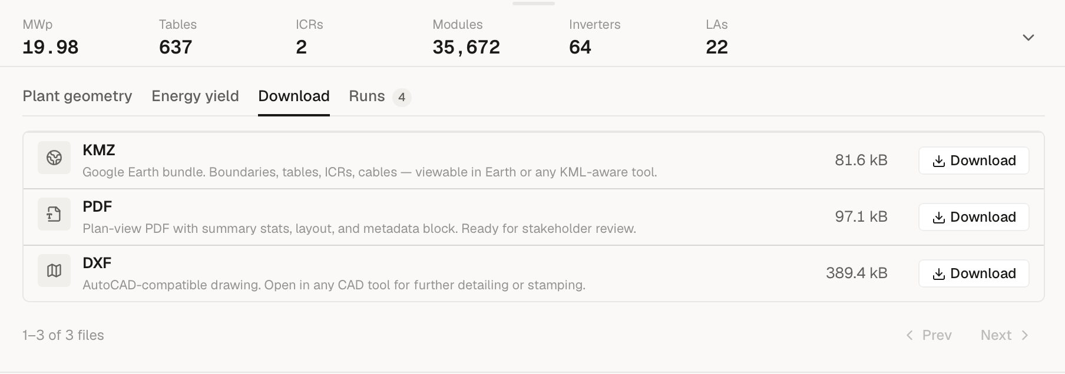Click the DXF file title
Viewport: 1065px width, 374px height.
[97, 263]
